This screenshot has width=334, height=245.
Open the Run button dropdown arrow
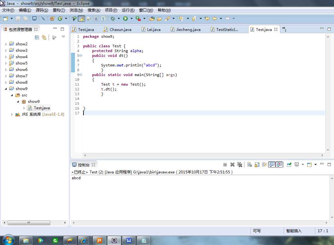pos(131,19)
